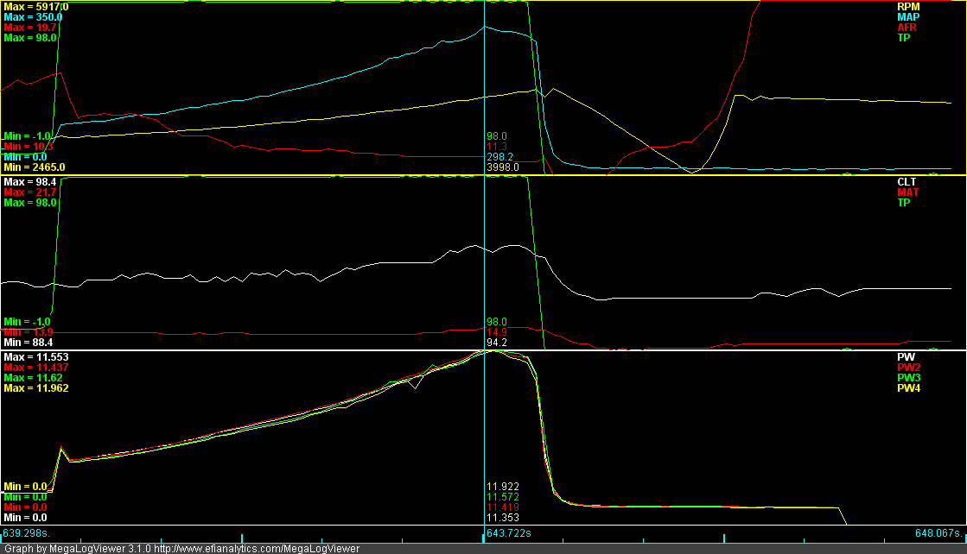Screen dimensions: 967x554
Task: Click the Min = 2465.0 RPM readout
Action: [34, 167]
